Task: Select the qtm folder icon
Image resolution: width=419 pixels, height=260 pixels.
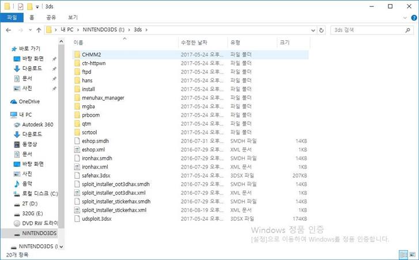Action: [x=77, y=124]
